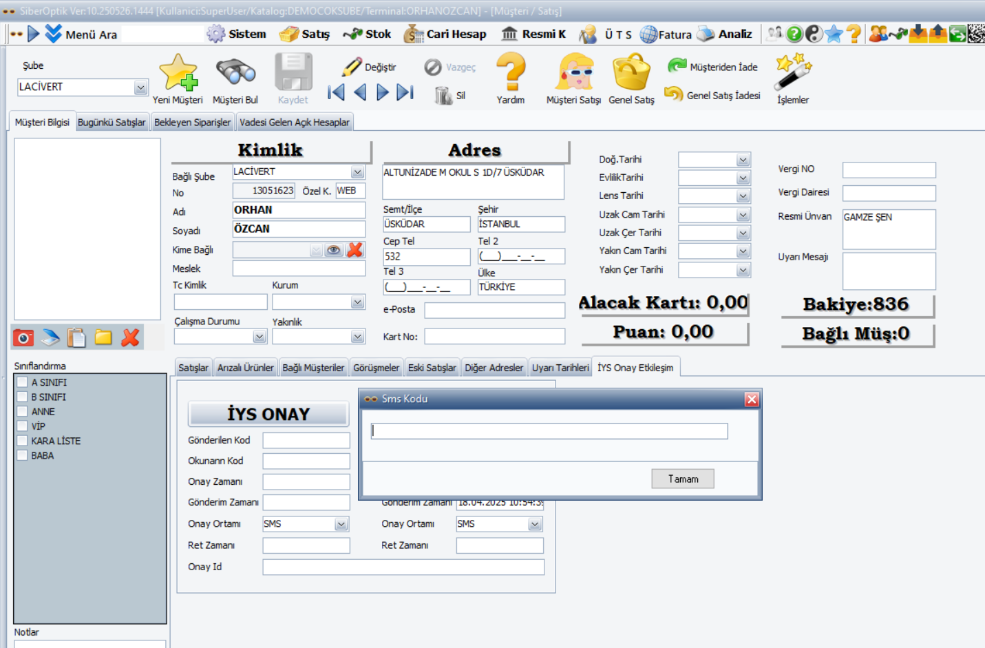Click the Yeni Müşteri star icon
Viewport: 985px width, 648px height.
pyautogui.click(x=179, y=73)
